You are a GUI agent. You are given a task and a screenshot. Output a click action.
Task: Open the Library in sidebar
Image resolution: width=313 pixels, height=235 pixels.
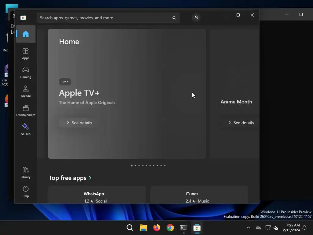pos(26,173)
